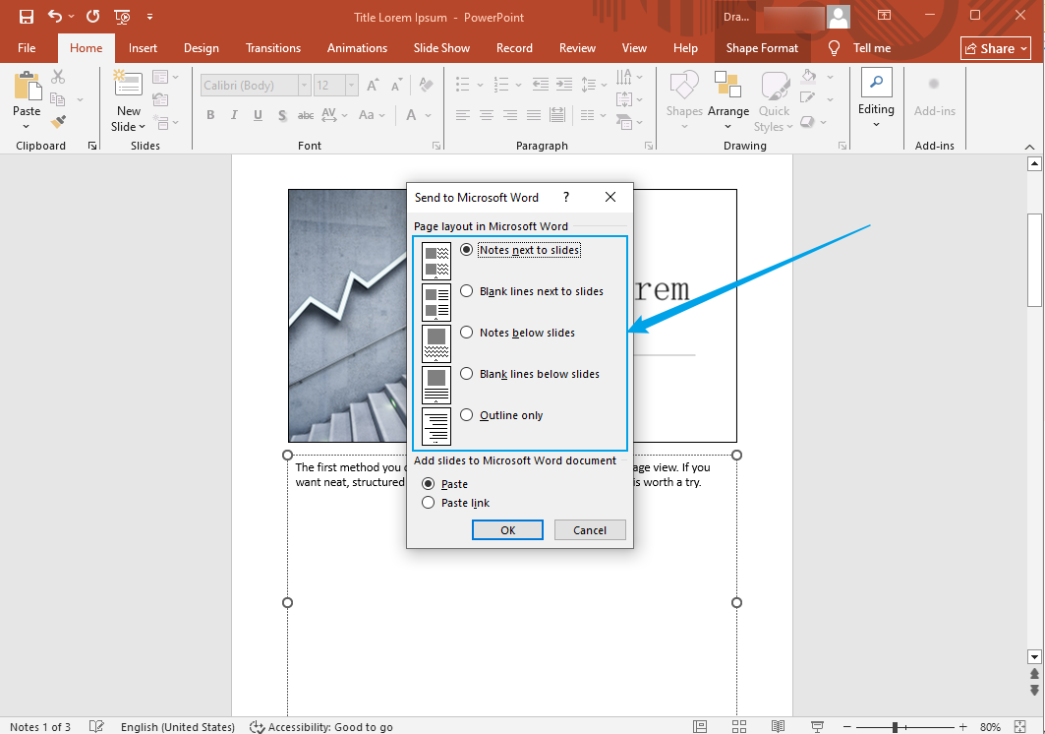Screen dimensions: 1045x734
Task: Select Notes below slides option
Action: pos(466,332)
